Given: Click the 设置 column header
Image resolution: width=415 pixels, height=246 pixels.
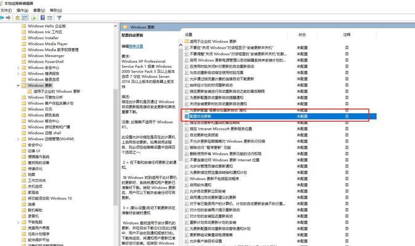Looking at the screenshot, I should (x=188, y=34).
